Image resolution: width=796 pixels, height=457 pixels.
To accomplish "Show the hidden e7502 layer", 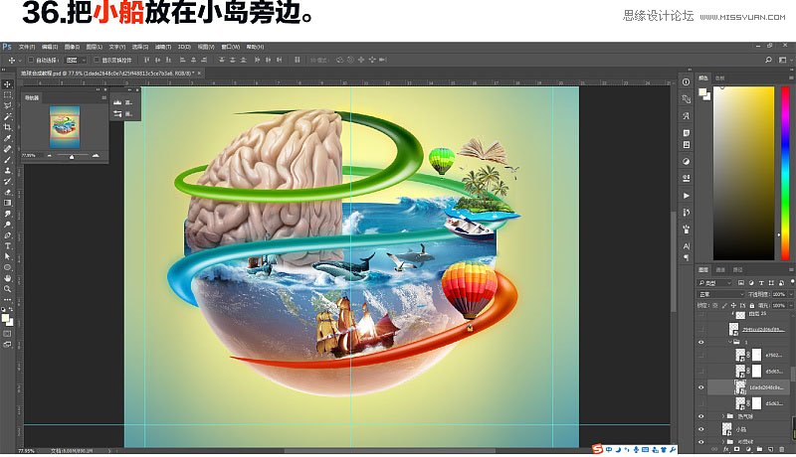I will click(701, 355).
